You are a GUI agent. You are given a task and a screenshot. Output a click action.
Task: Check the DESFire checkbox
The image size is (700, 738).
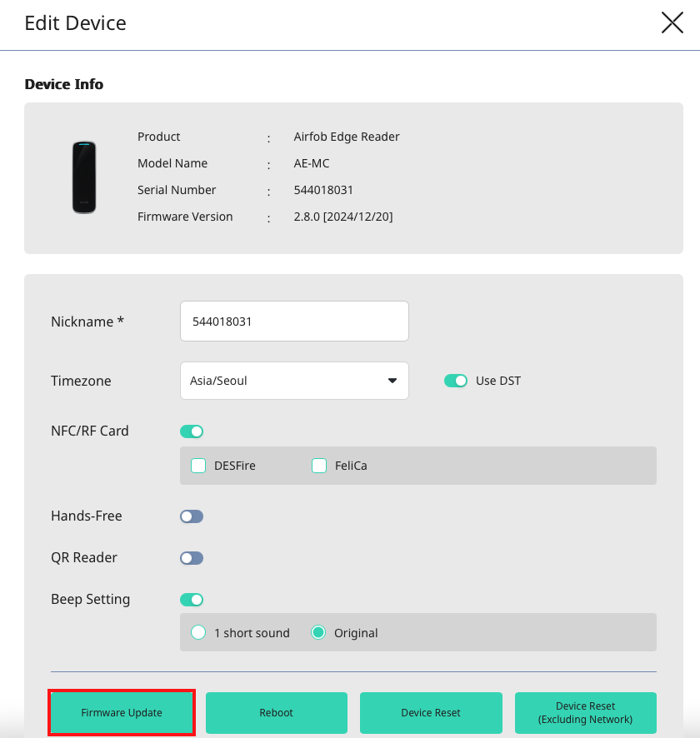198,466
